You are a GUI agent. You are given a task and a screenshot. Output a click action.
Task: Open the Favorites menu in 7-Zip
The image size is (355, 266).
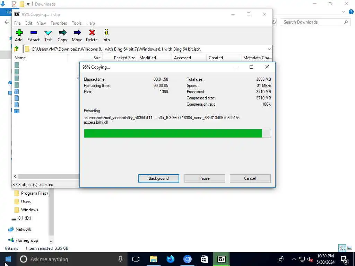pos(59,23)
